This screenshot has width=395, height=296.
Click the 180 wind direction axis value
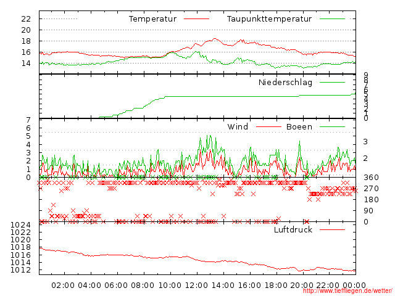click(x=371, y=200)
